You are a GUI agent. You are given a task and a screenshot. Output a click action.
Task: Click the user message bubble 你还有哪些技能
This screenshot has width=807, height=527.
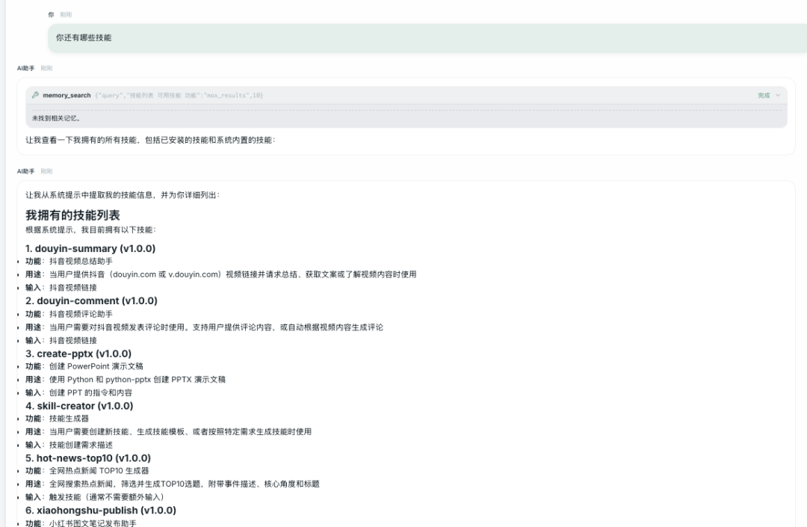(x=84, y=37)
